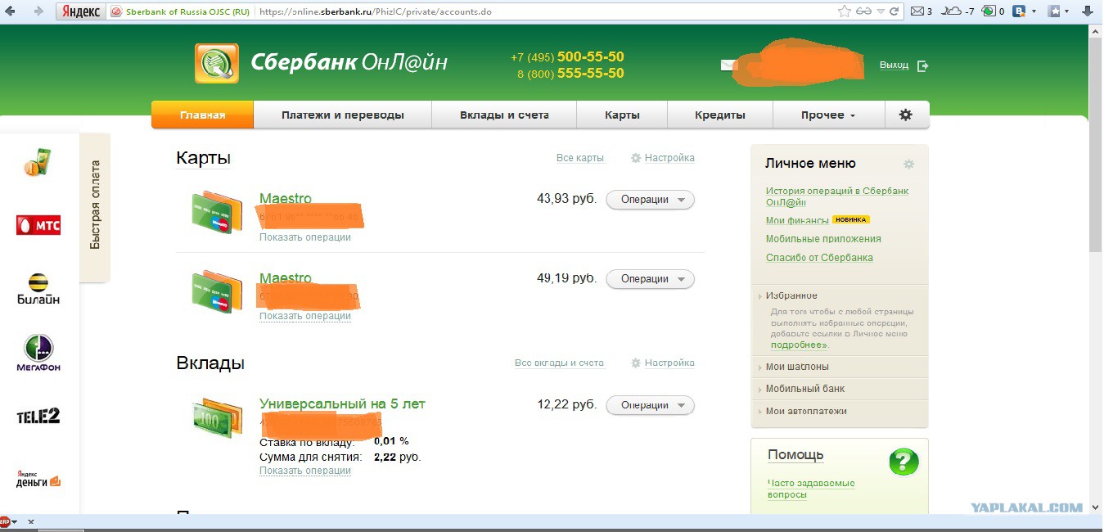
Task: Click подробнее in the Избранное description
Action: [799, 345]
